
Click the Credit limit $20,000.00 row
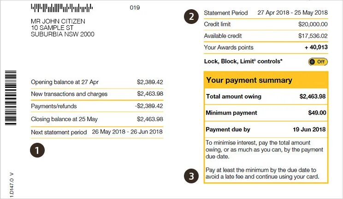point(266,24)
